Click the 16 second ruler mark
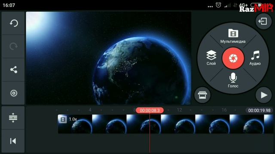This screenshot has width=275, height=154. [224, 110]
